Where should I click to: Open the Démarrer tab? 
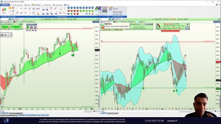(x=5, y=5)
